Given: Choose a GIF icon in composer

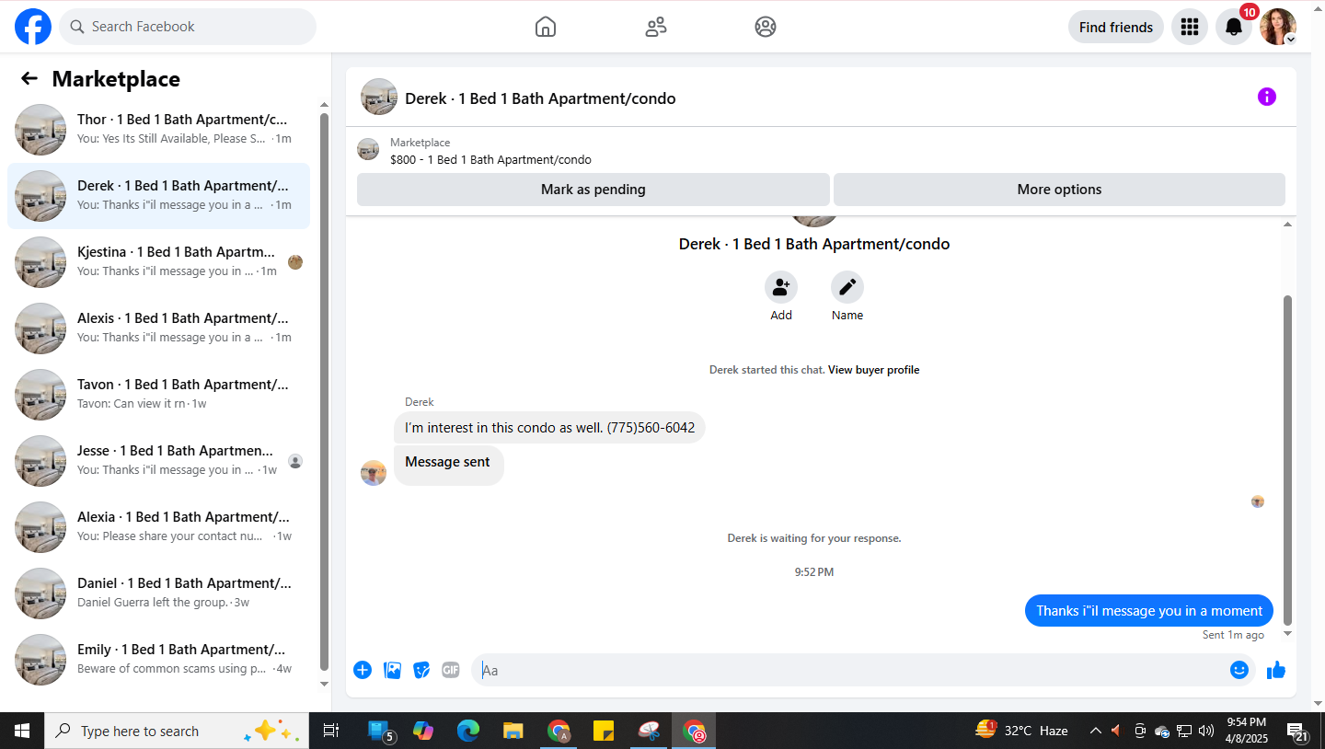Looking at the screenshot, I should tap(450, 670).
